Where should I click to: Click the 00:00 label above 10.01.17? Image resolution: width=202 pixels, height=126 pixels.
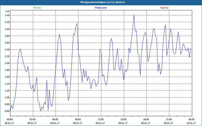point(192,119)
